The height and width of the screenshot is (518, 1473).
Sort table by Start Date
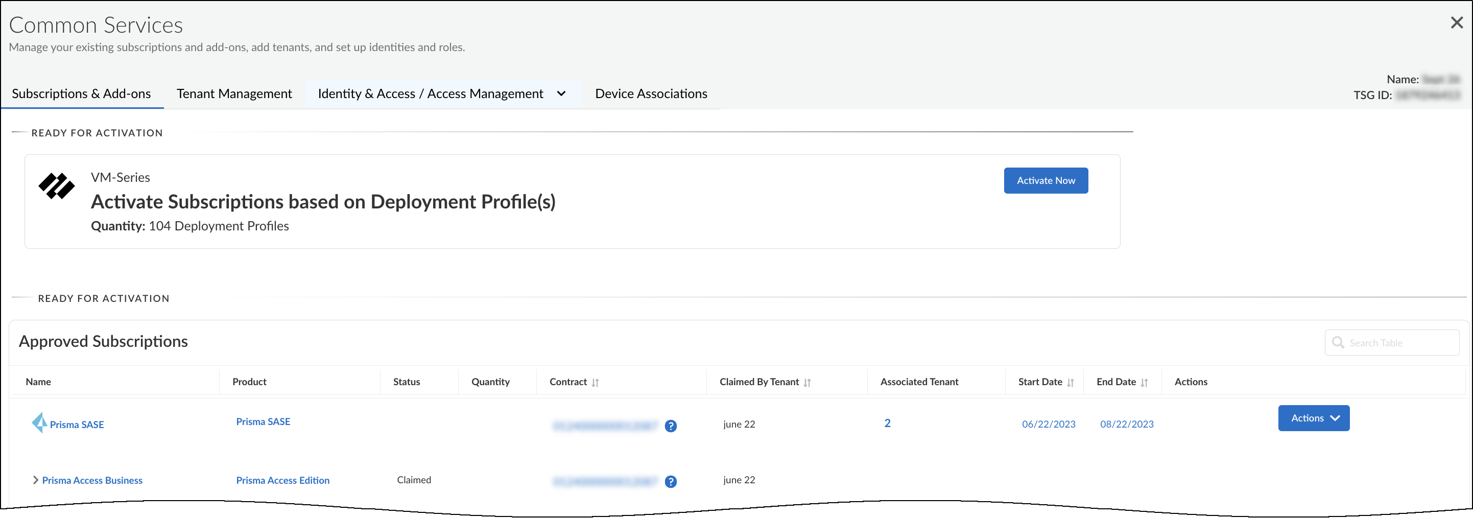tap(1070, 383)
